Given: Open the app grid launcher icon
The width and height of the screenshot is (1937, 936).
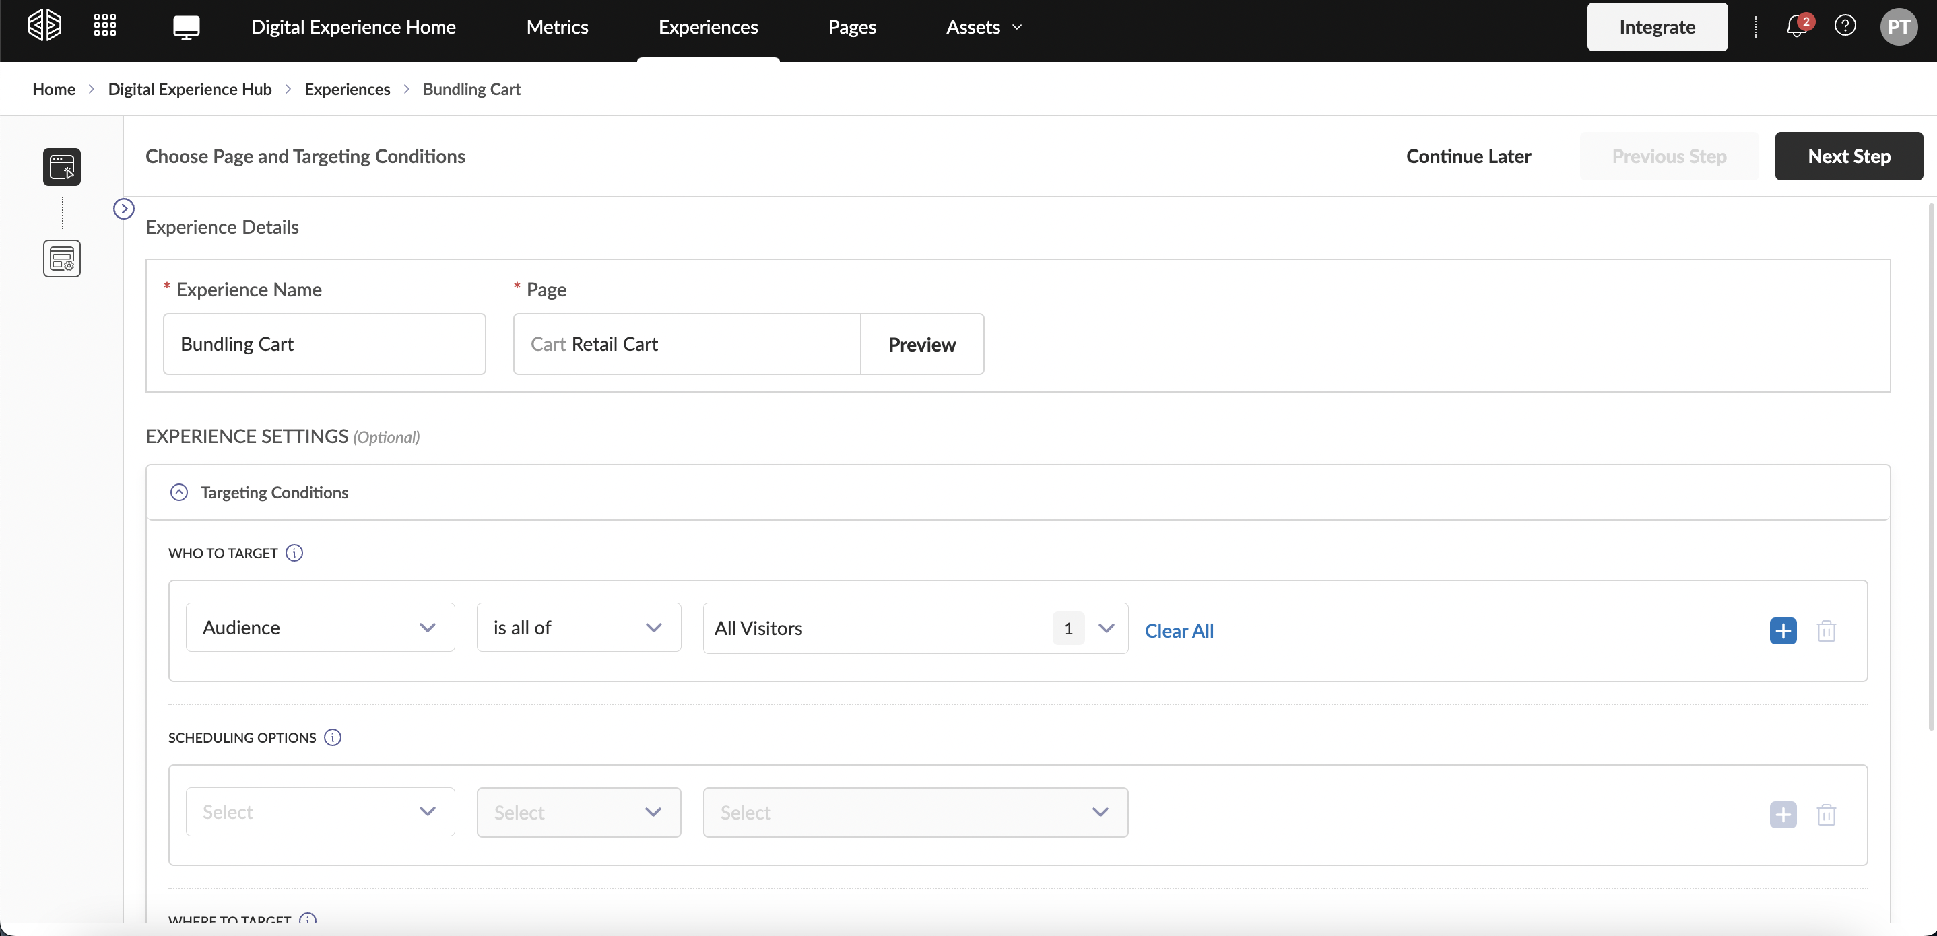Looking at the screenshot, I should (x=104, y=26).
